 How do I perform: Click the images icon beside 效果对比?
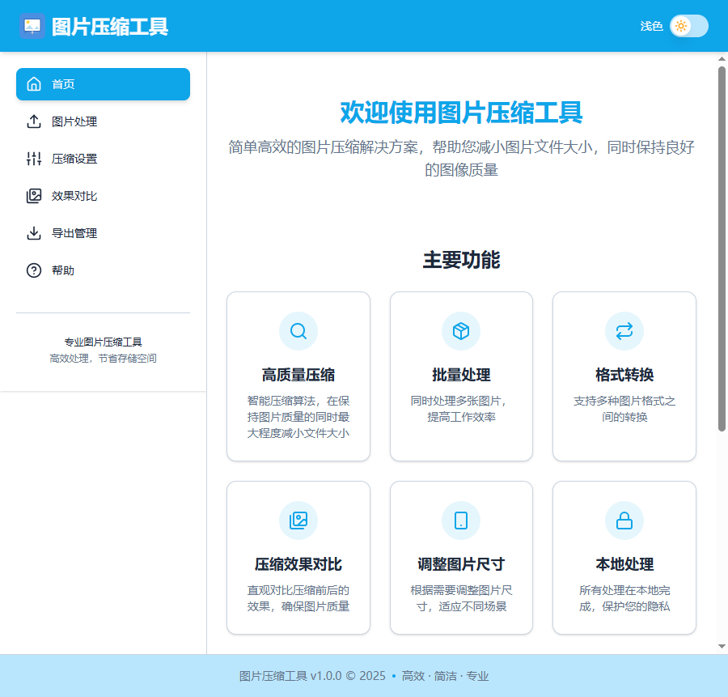34,196
